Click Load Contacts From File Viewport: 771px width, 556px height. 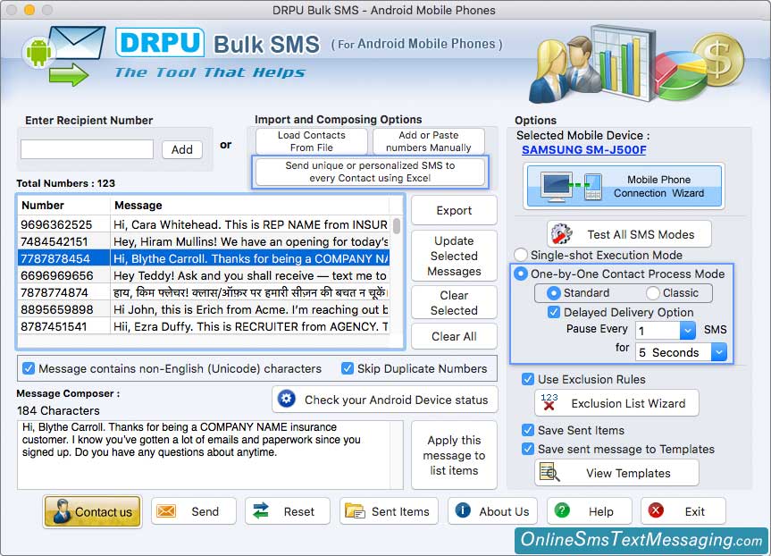click(311, 141)
